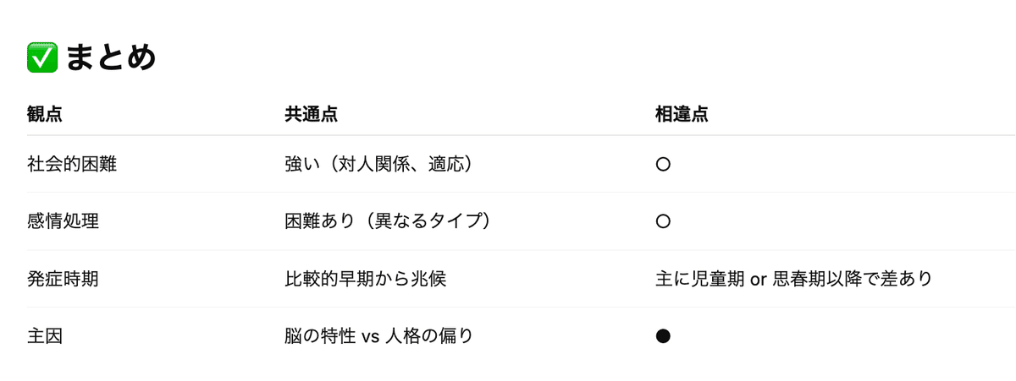Select the 相違点 column header
The width and height of the screenshot is (1016, 381).
point(682,114)
